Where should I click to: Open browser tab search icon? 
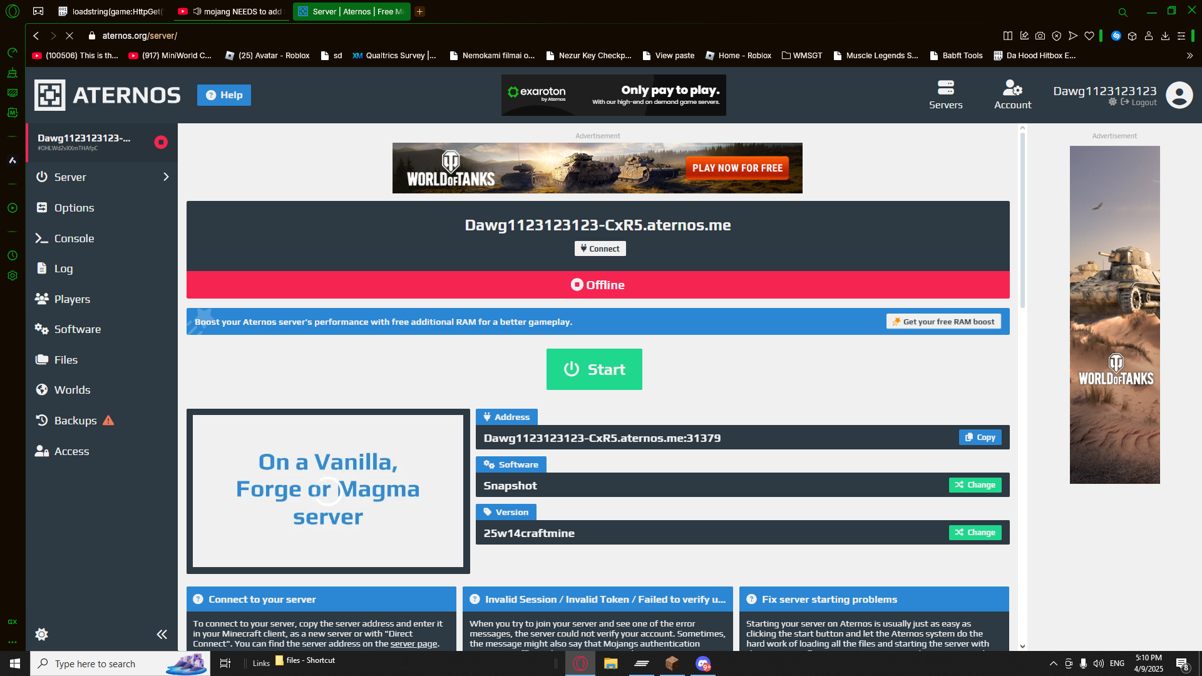1123,11
